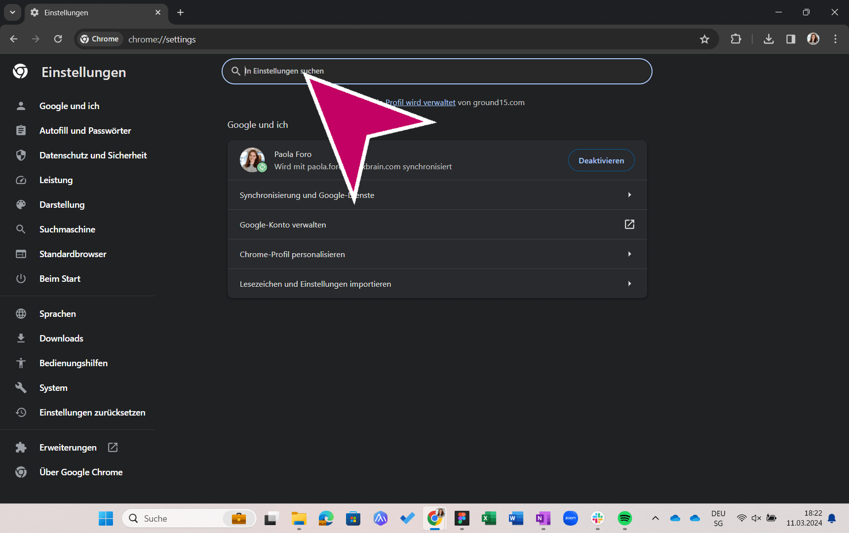Open the blue mountain-logo app on the taskbar

click(380, 518)
